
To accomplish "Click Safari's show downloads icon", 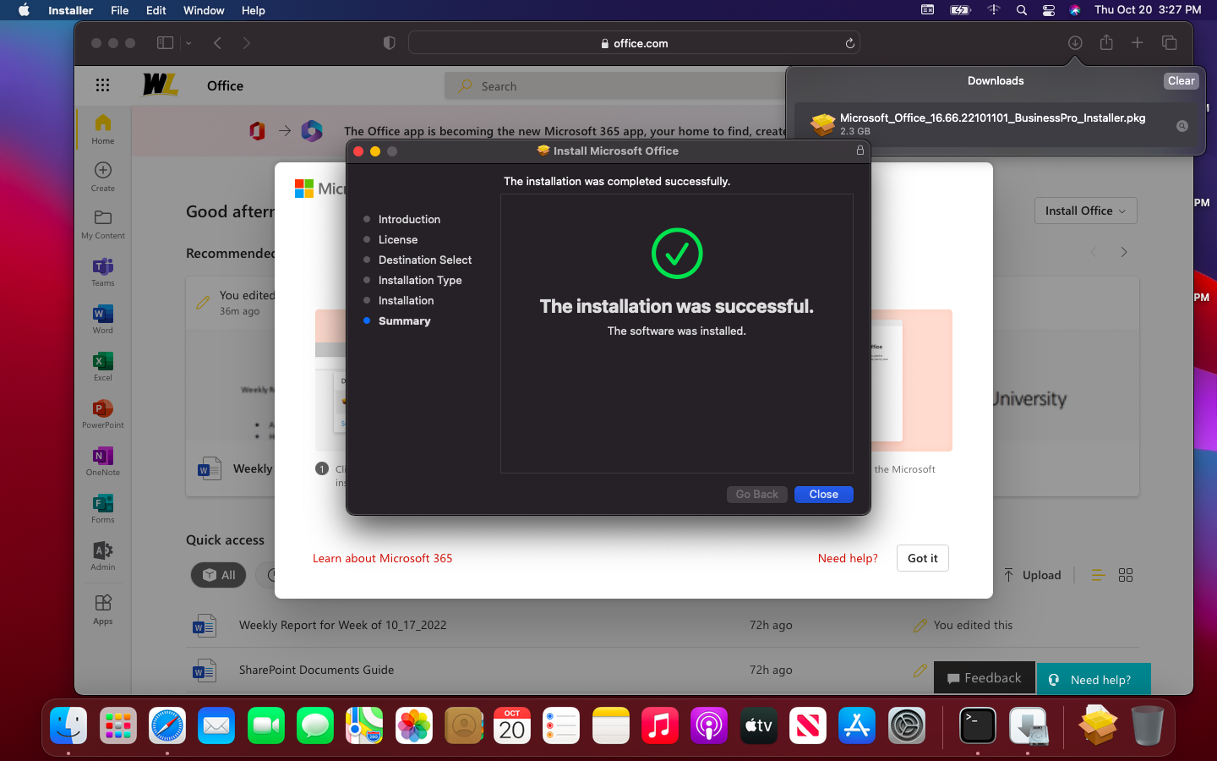I will 1075,43.
